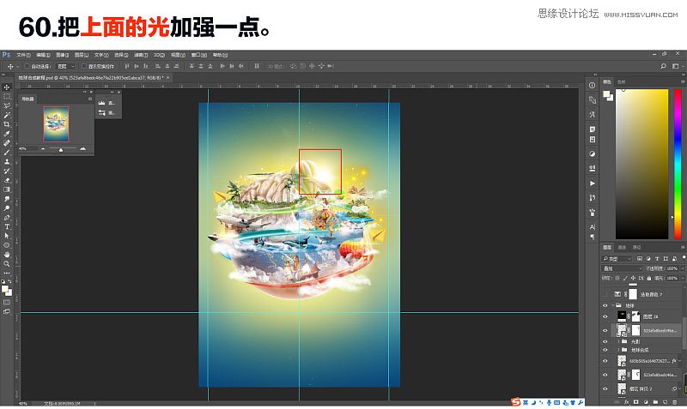
Task: Toggle Show Transform Controls checkbox
Action: (x=83, y=66)
